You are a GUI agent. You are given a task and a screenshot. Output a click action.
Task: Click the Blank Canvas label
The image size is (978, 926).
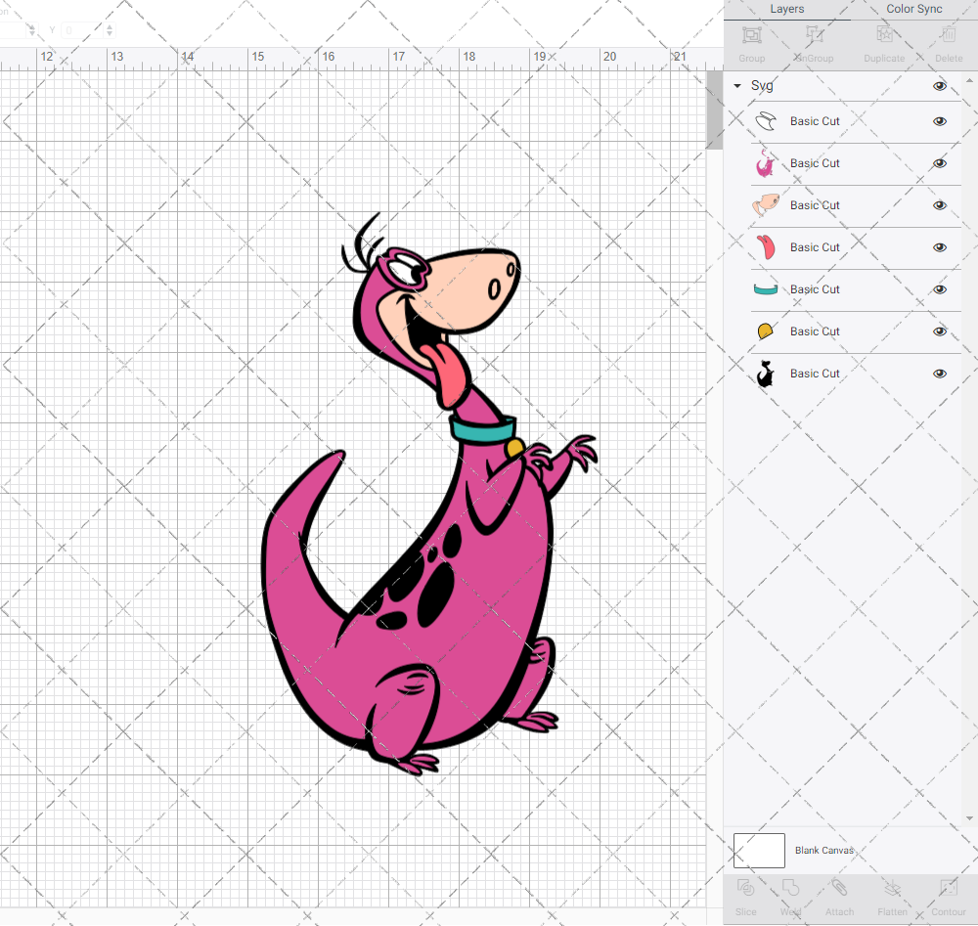coord(823,851)
